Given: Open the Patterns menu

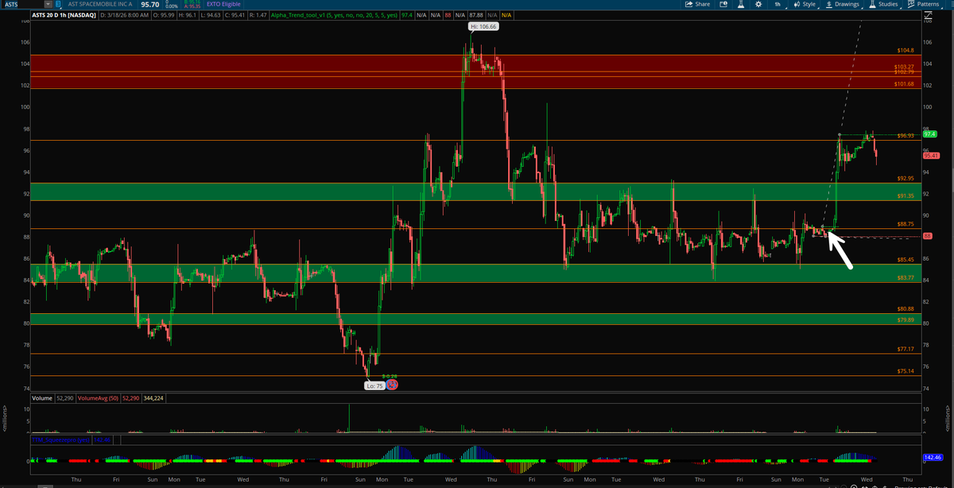Looking at the screenshot, I should tap(923, 4).
